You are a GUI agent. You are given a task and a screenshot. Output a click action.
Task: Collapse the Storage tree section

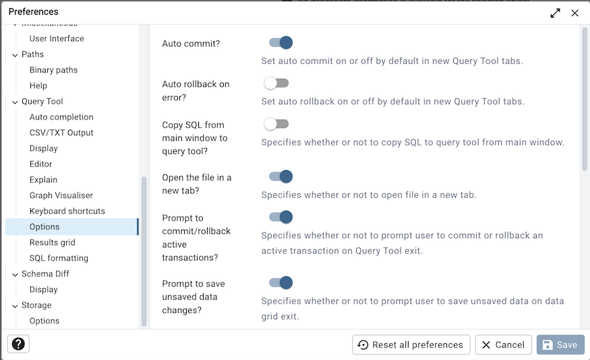[x=15, y=306]
